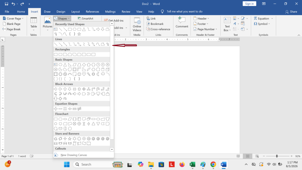Image resolution: width=302 pixels, height=170 pixels.
Task: Select the Cloud shape in Basic Shapes
Action: (103, 74)
